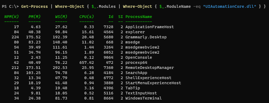The height and width of the screenshot is (103, 269).
Task: Click the $_.ModuleName text in command
Action: click(x=175, y=7)
